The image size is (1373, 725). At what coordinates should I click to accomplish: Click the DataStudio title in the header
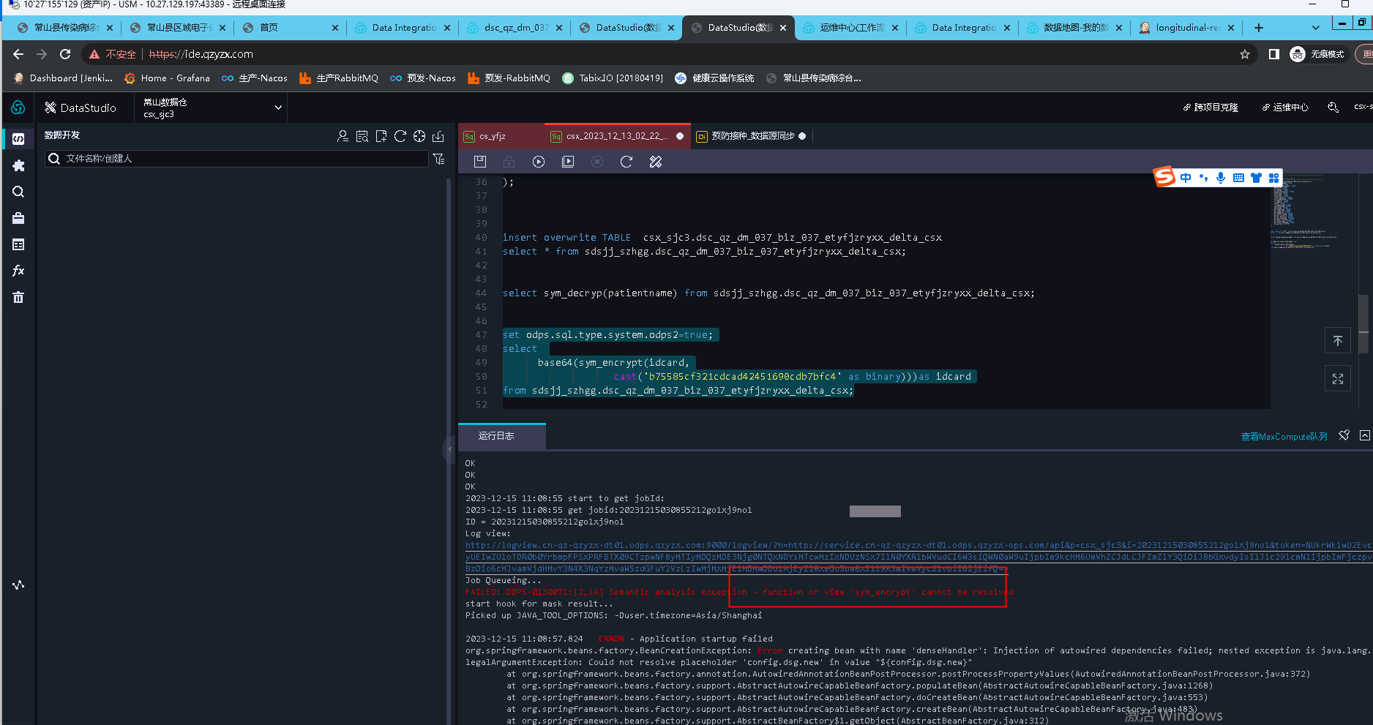[81, 108]
